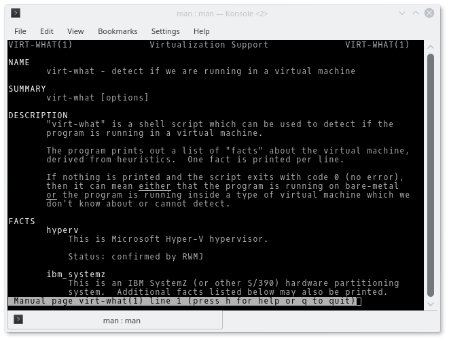
Task: Click the empty tab bar area beside the tab
Action: pos(333,320)
